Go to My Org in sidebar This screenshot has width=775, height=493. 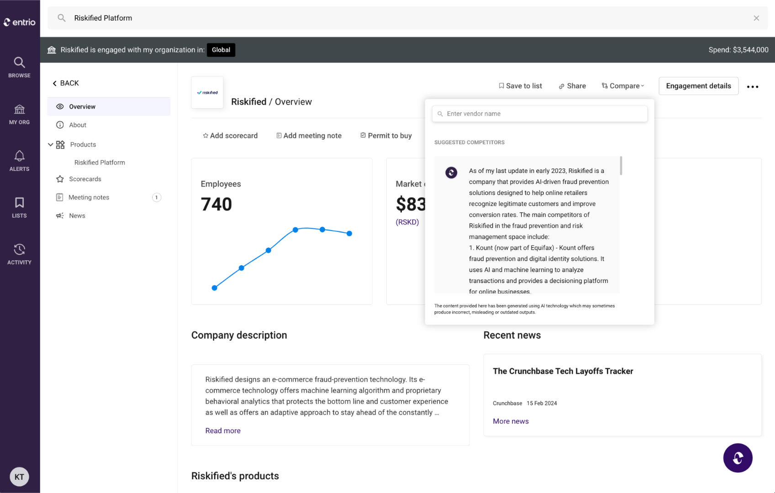[x=19, y=114]
